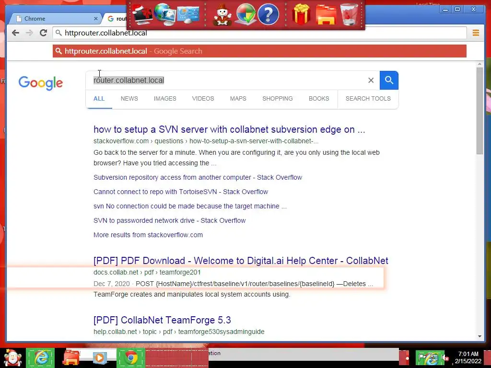Click the snowman icon in the dock
491x368 pixels.
(222, 14)
